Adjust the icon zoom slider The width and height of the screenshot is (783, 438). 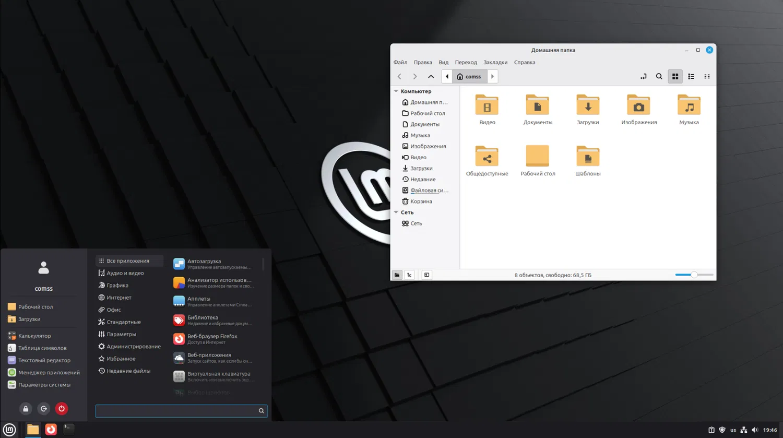point(694,275)
